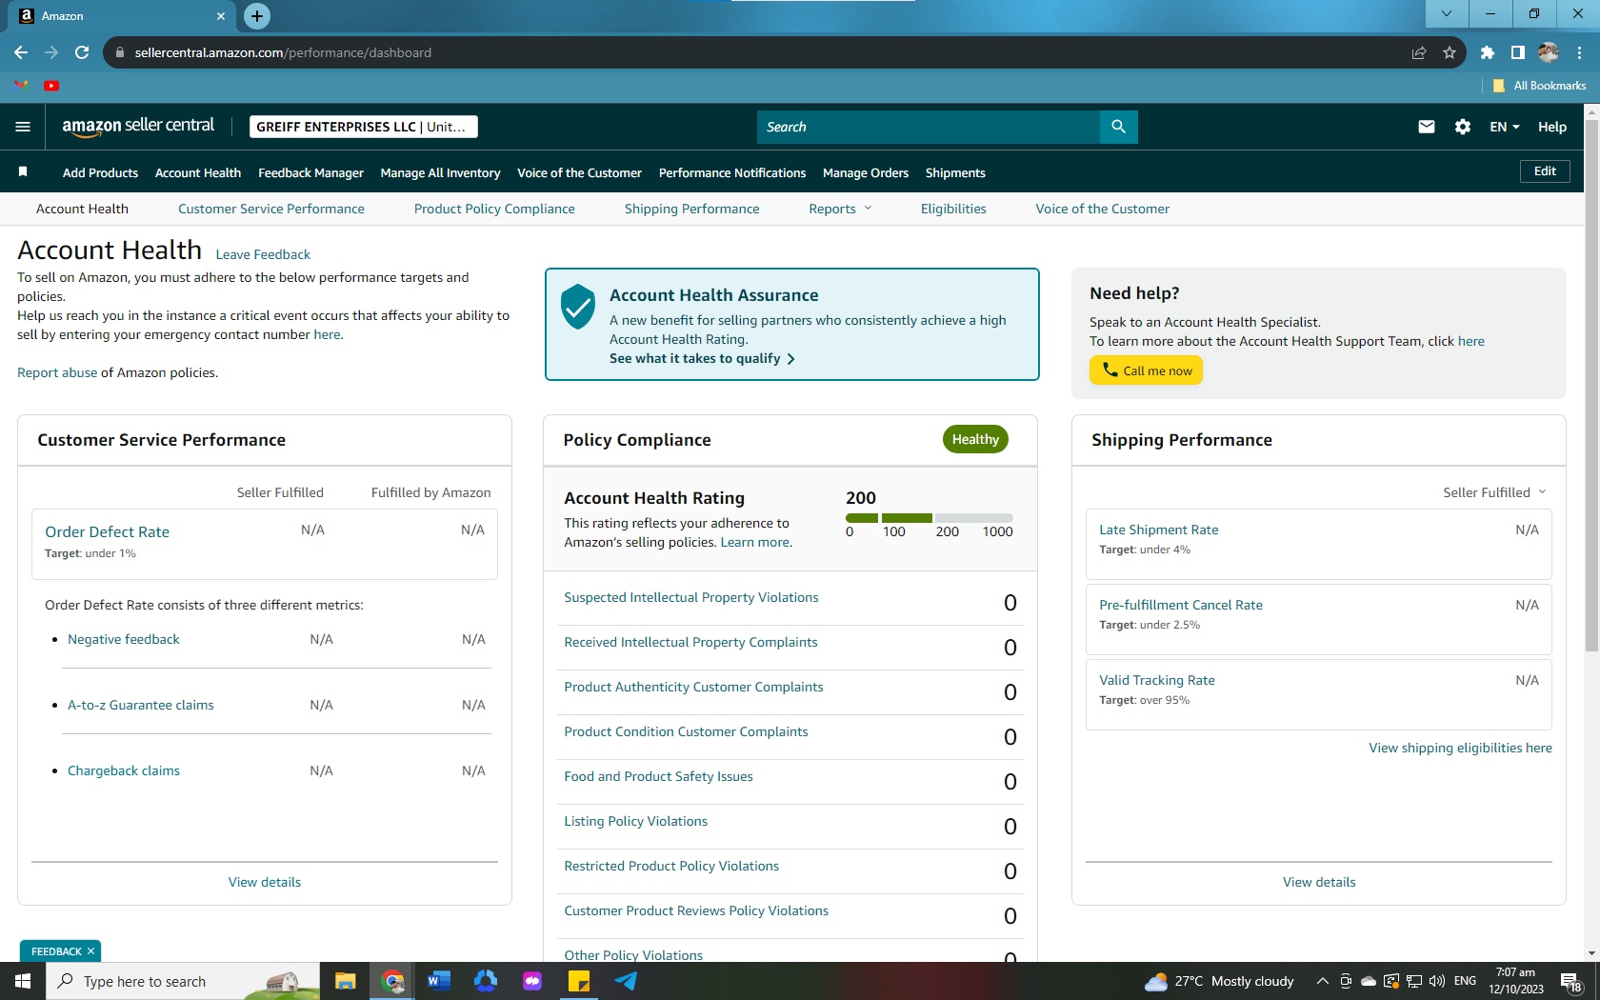Open Food and Product Safety Issues
Image resolution: width=1600 pixels, height=1000 pixels.
tap(658, 776)
